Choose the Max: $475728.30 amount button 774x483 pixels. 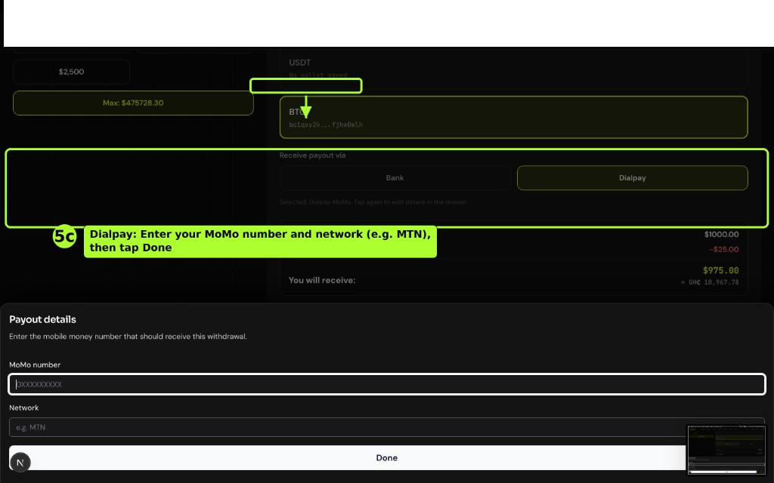tap(133, 103)
